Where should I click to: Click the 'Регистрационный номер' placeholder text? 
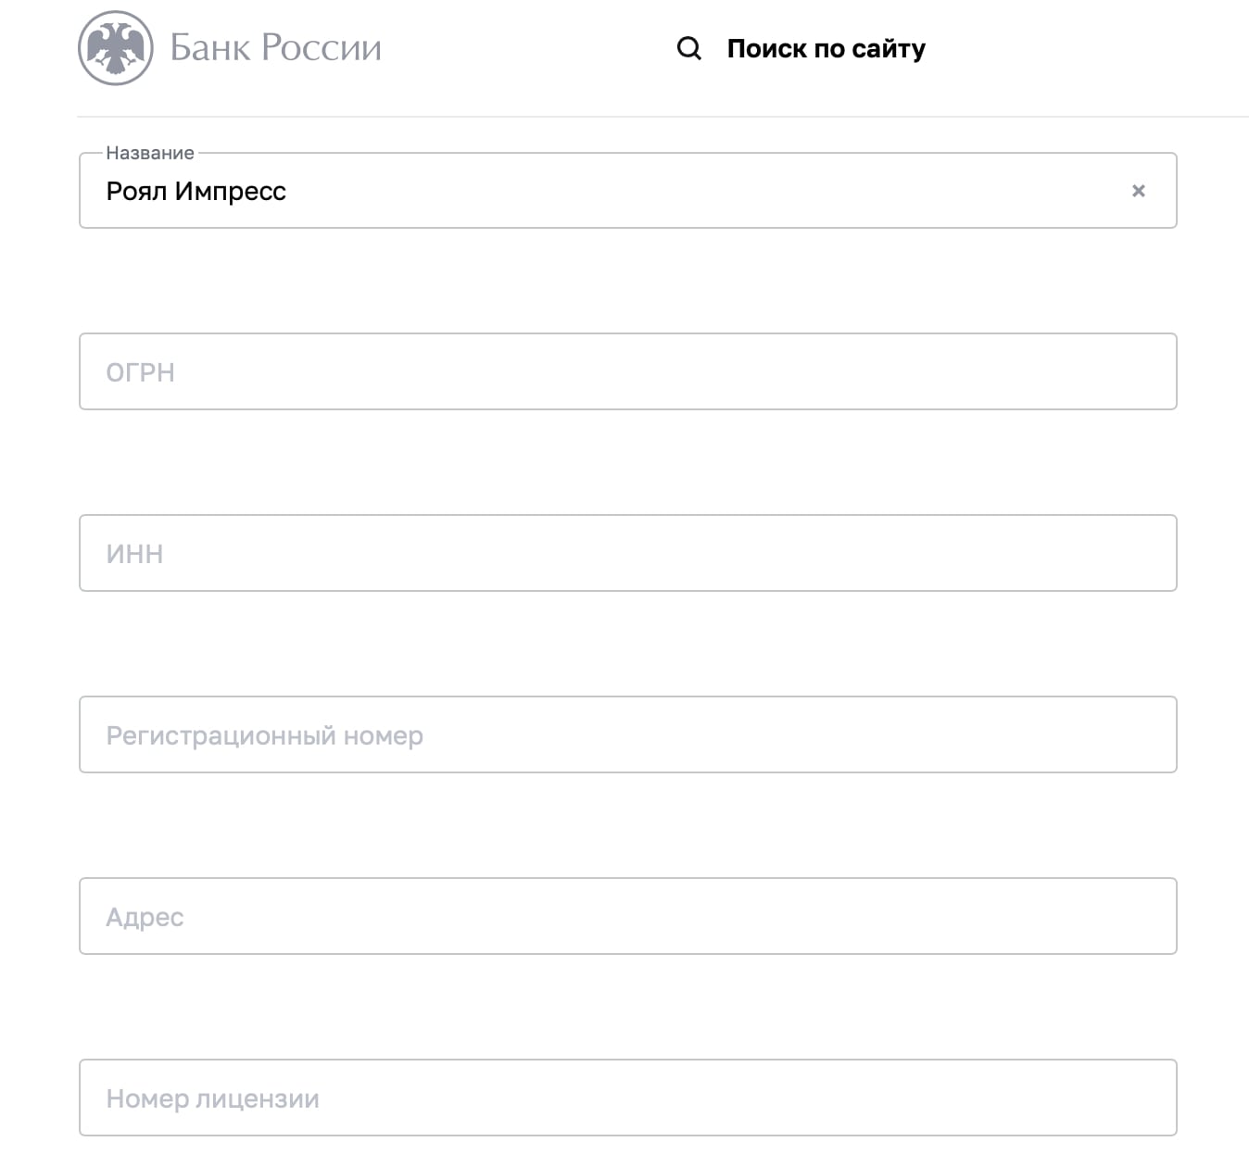point(265,736)
